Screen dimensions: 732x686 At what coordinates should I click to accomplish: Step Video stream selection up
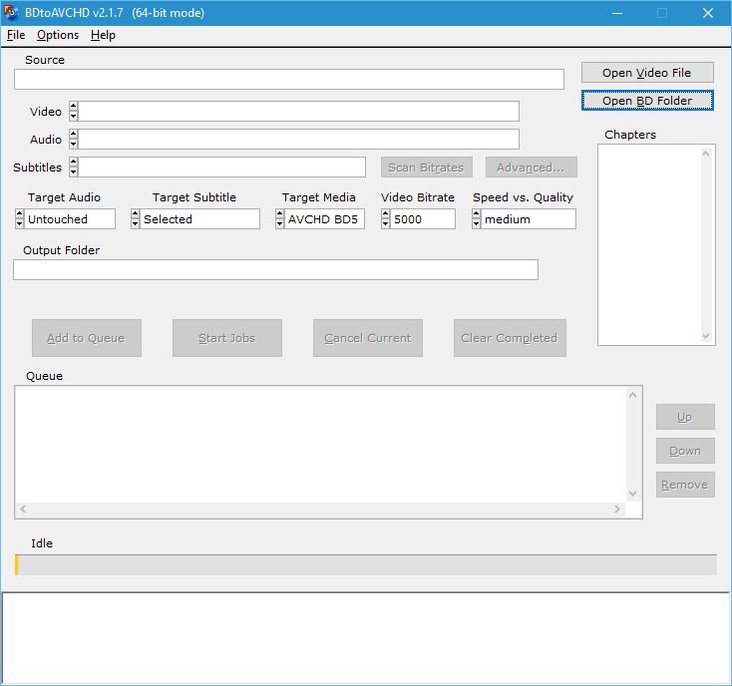click(73, 106)
